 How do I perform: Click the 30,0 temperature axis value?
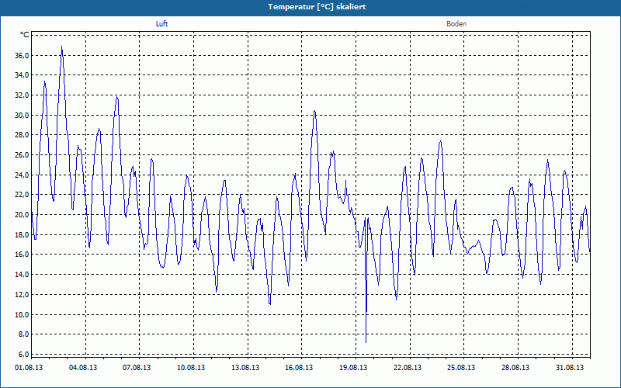pyautogui.click(x=23, y=115)
